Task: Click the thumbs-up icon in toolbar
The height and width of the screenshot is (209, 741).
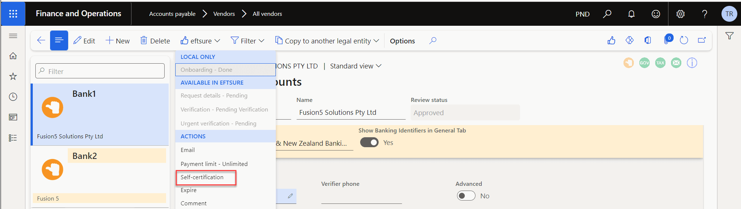Action: coord(611,40)
